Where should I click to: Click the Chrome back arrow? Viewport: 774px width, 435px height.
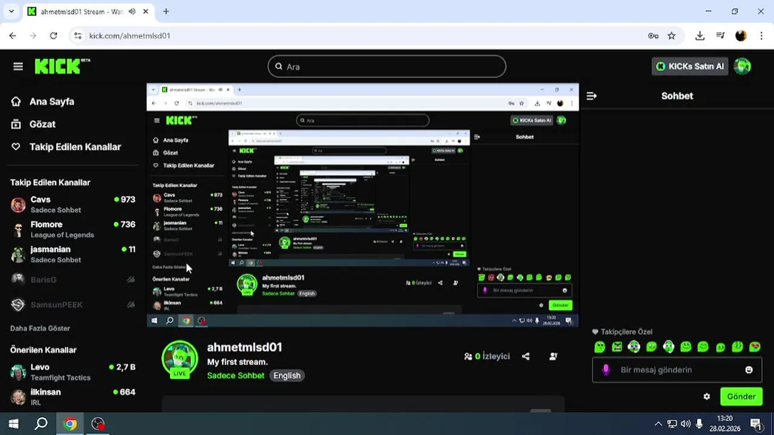(13, 36)
